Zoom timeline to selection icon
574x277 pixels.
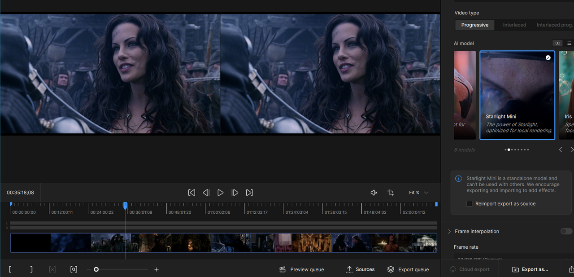point(74,269)
